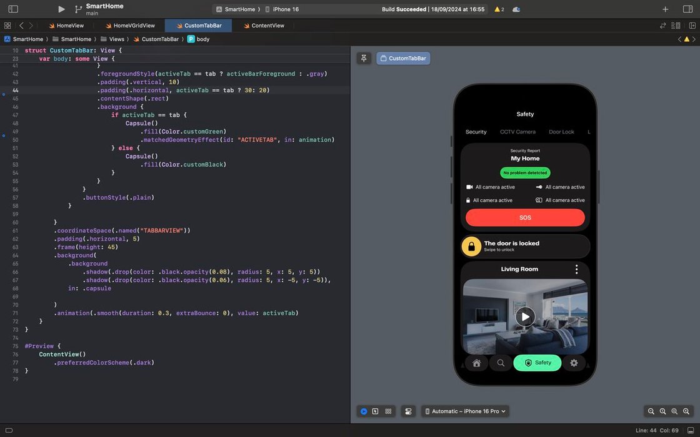
Task: Go forward in editor history
Action: tap(31, 26)
